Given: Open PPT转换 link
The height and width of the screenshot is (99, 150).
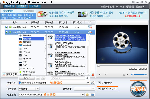Looking at the screenshot, I should 120,7.
